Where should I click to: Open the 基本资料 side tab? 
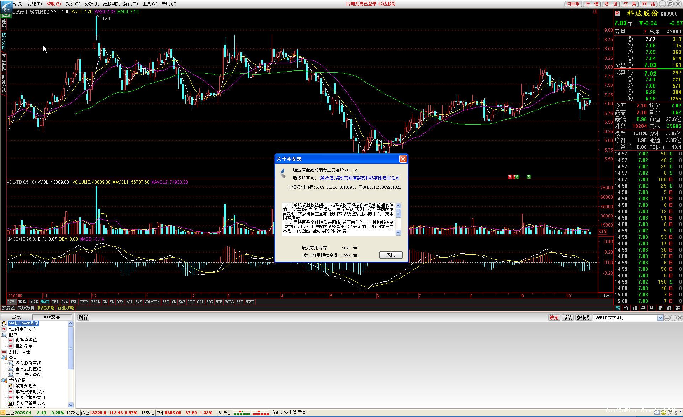(x=4, y=62)
